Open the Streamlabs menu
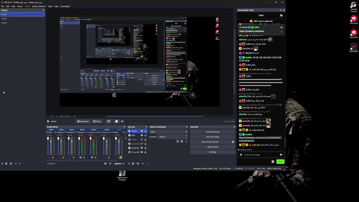 pyautogui.click(x=65, y=6)
